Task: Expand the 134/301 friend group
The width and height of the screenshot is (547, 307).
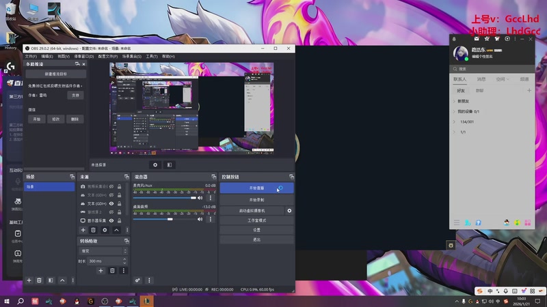Action: coord(454,122)
